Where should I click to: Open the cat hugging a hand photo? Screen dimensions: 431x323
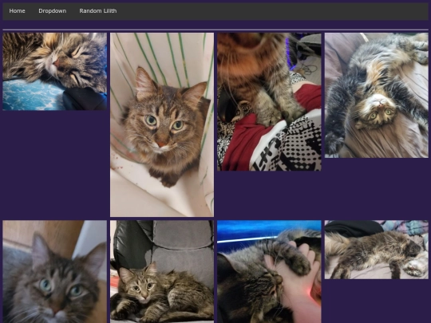(269, 271)
